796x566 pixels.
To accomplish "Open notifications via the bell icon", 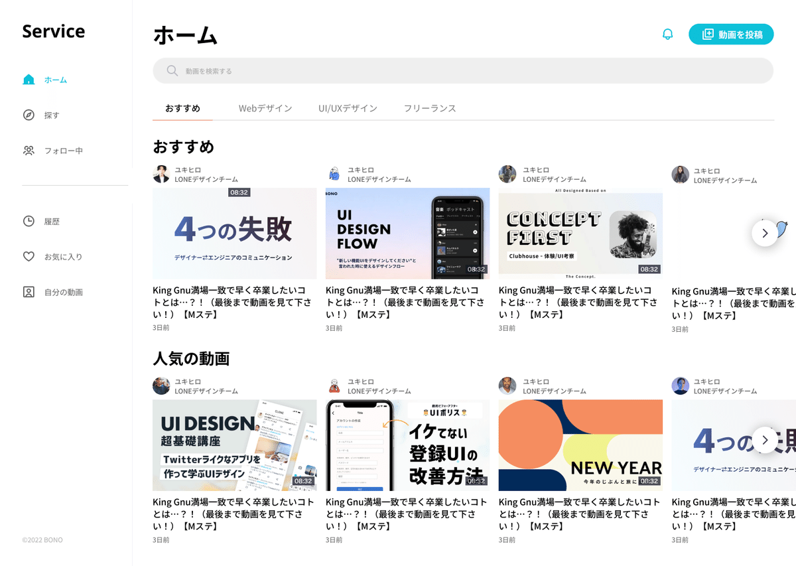I will coord(668,35).
